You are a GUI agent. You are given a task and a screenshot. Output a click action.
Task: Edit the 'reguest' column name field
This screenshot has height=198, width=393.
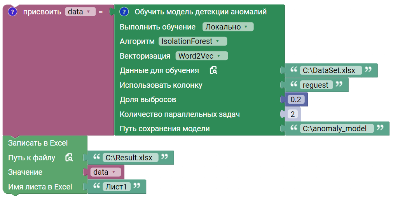pos(316,85)
